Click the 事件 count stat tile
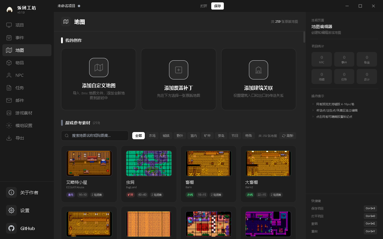This screenshot has width=383, height=239. (344, 59)
